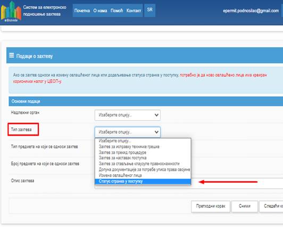Click the Претходни корак button
Image resolution: width=283 pixels, height=227 pixels.
211,206
